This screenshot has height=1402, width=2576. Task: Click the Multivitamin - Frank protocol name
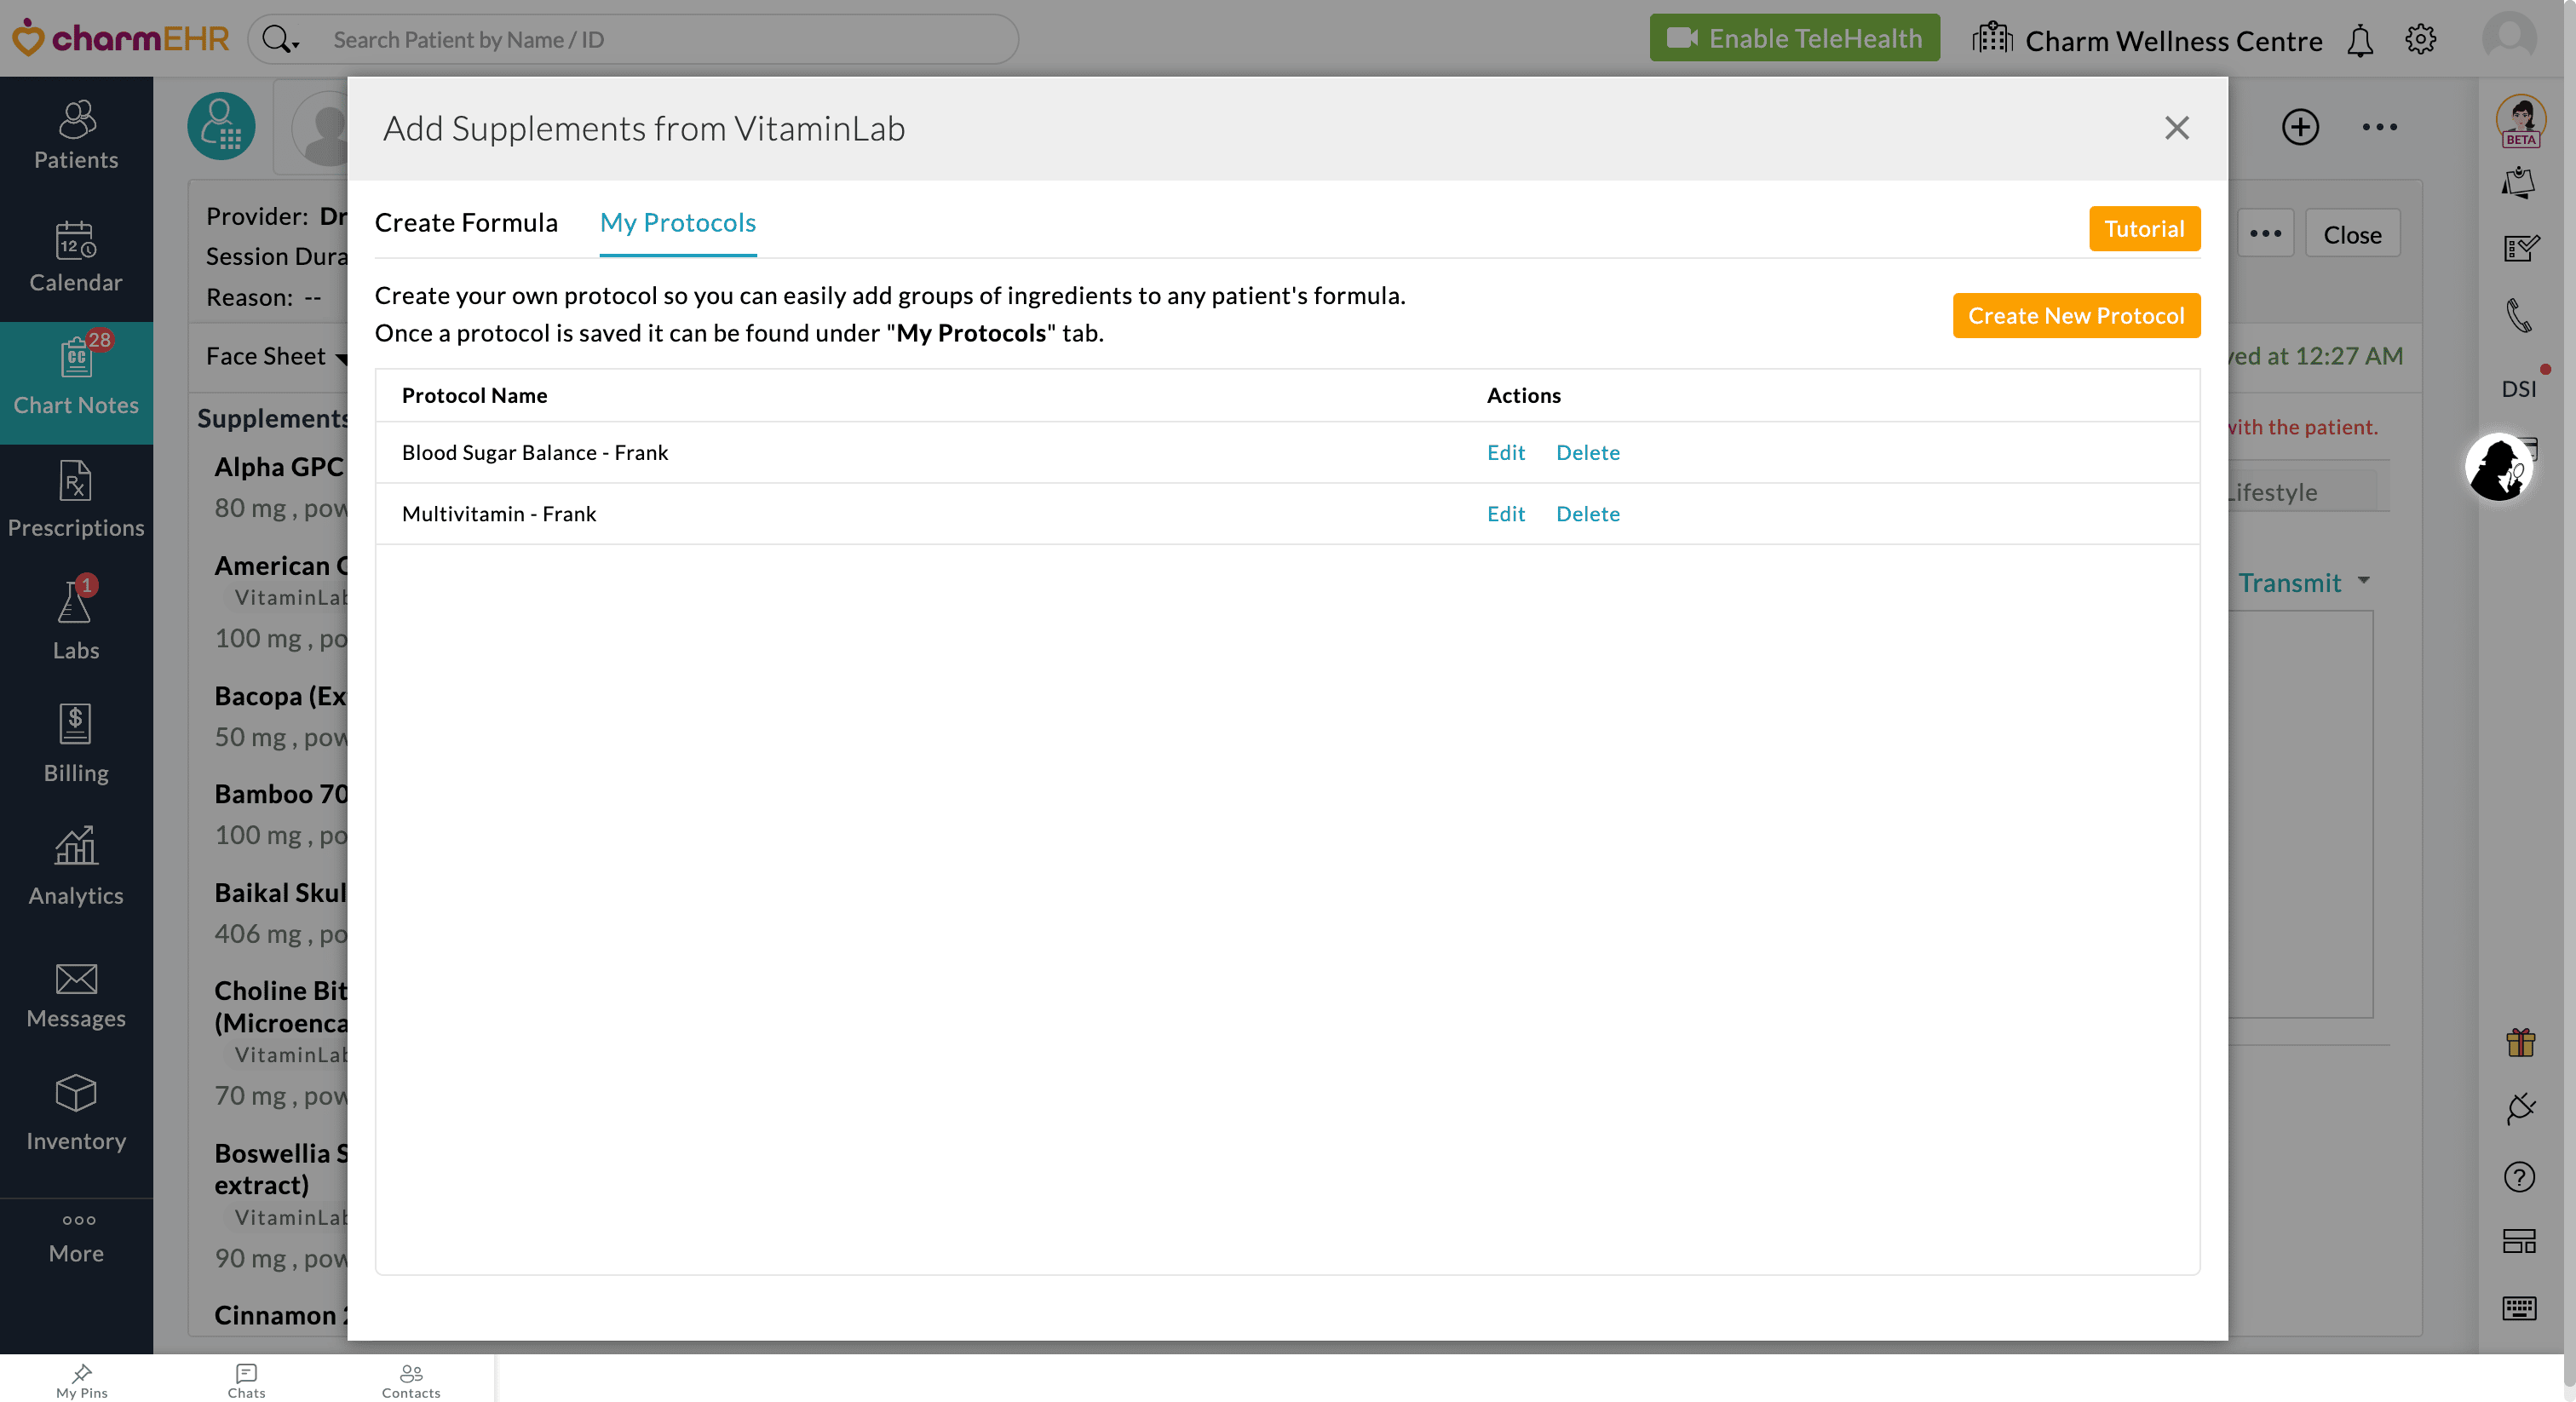(x=499, y=513)
